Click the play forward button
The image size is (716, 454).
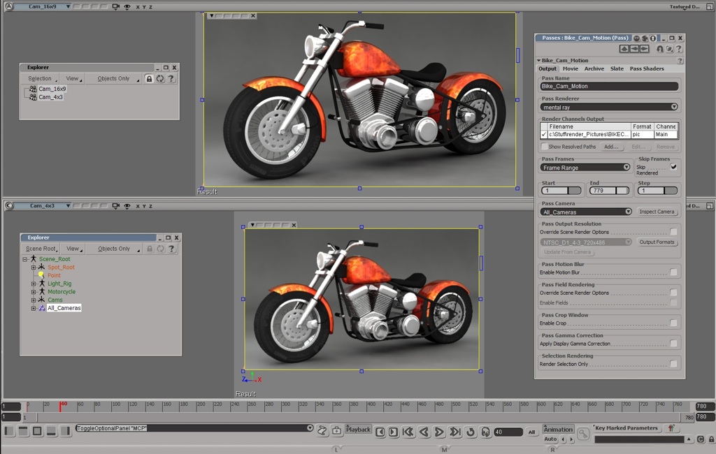pyautogui.click(x=439, y=432)
